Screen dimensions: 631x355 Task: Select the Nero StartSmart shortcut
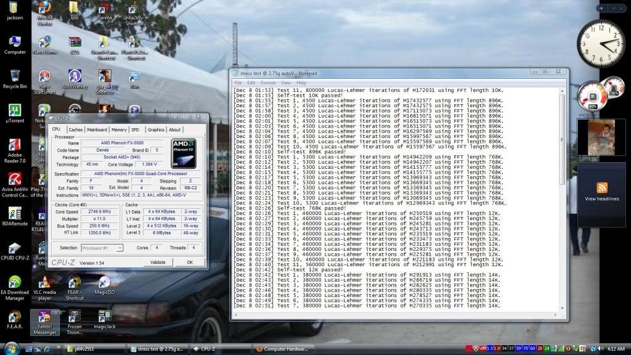pyautogui.click(x=44, y=82)
